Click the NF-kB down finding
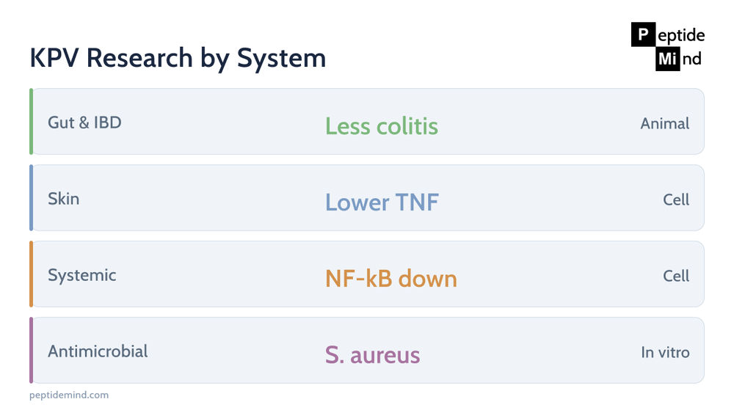The width and height of the screenshot is (734, 413). click(391, 278)
